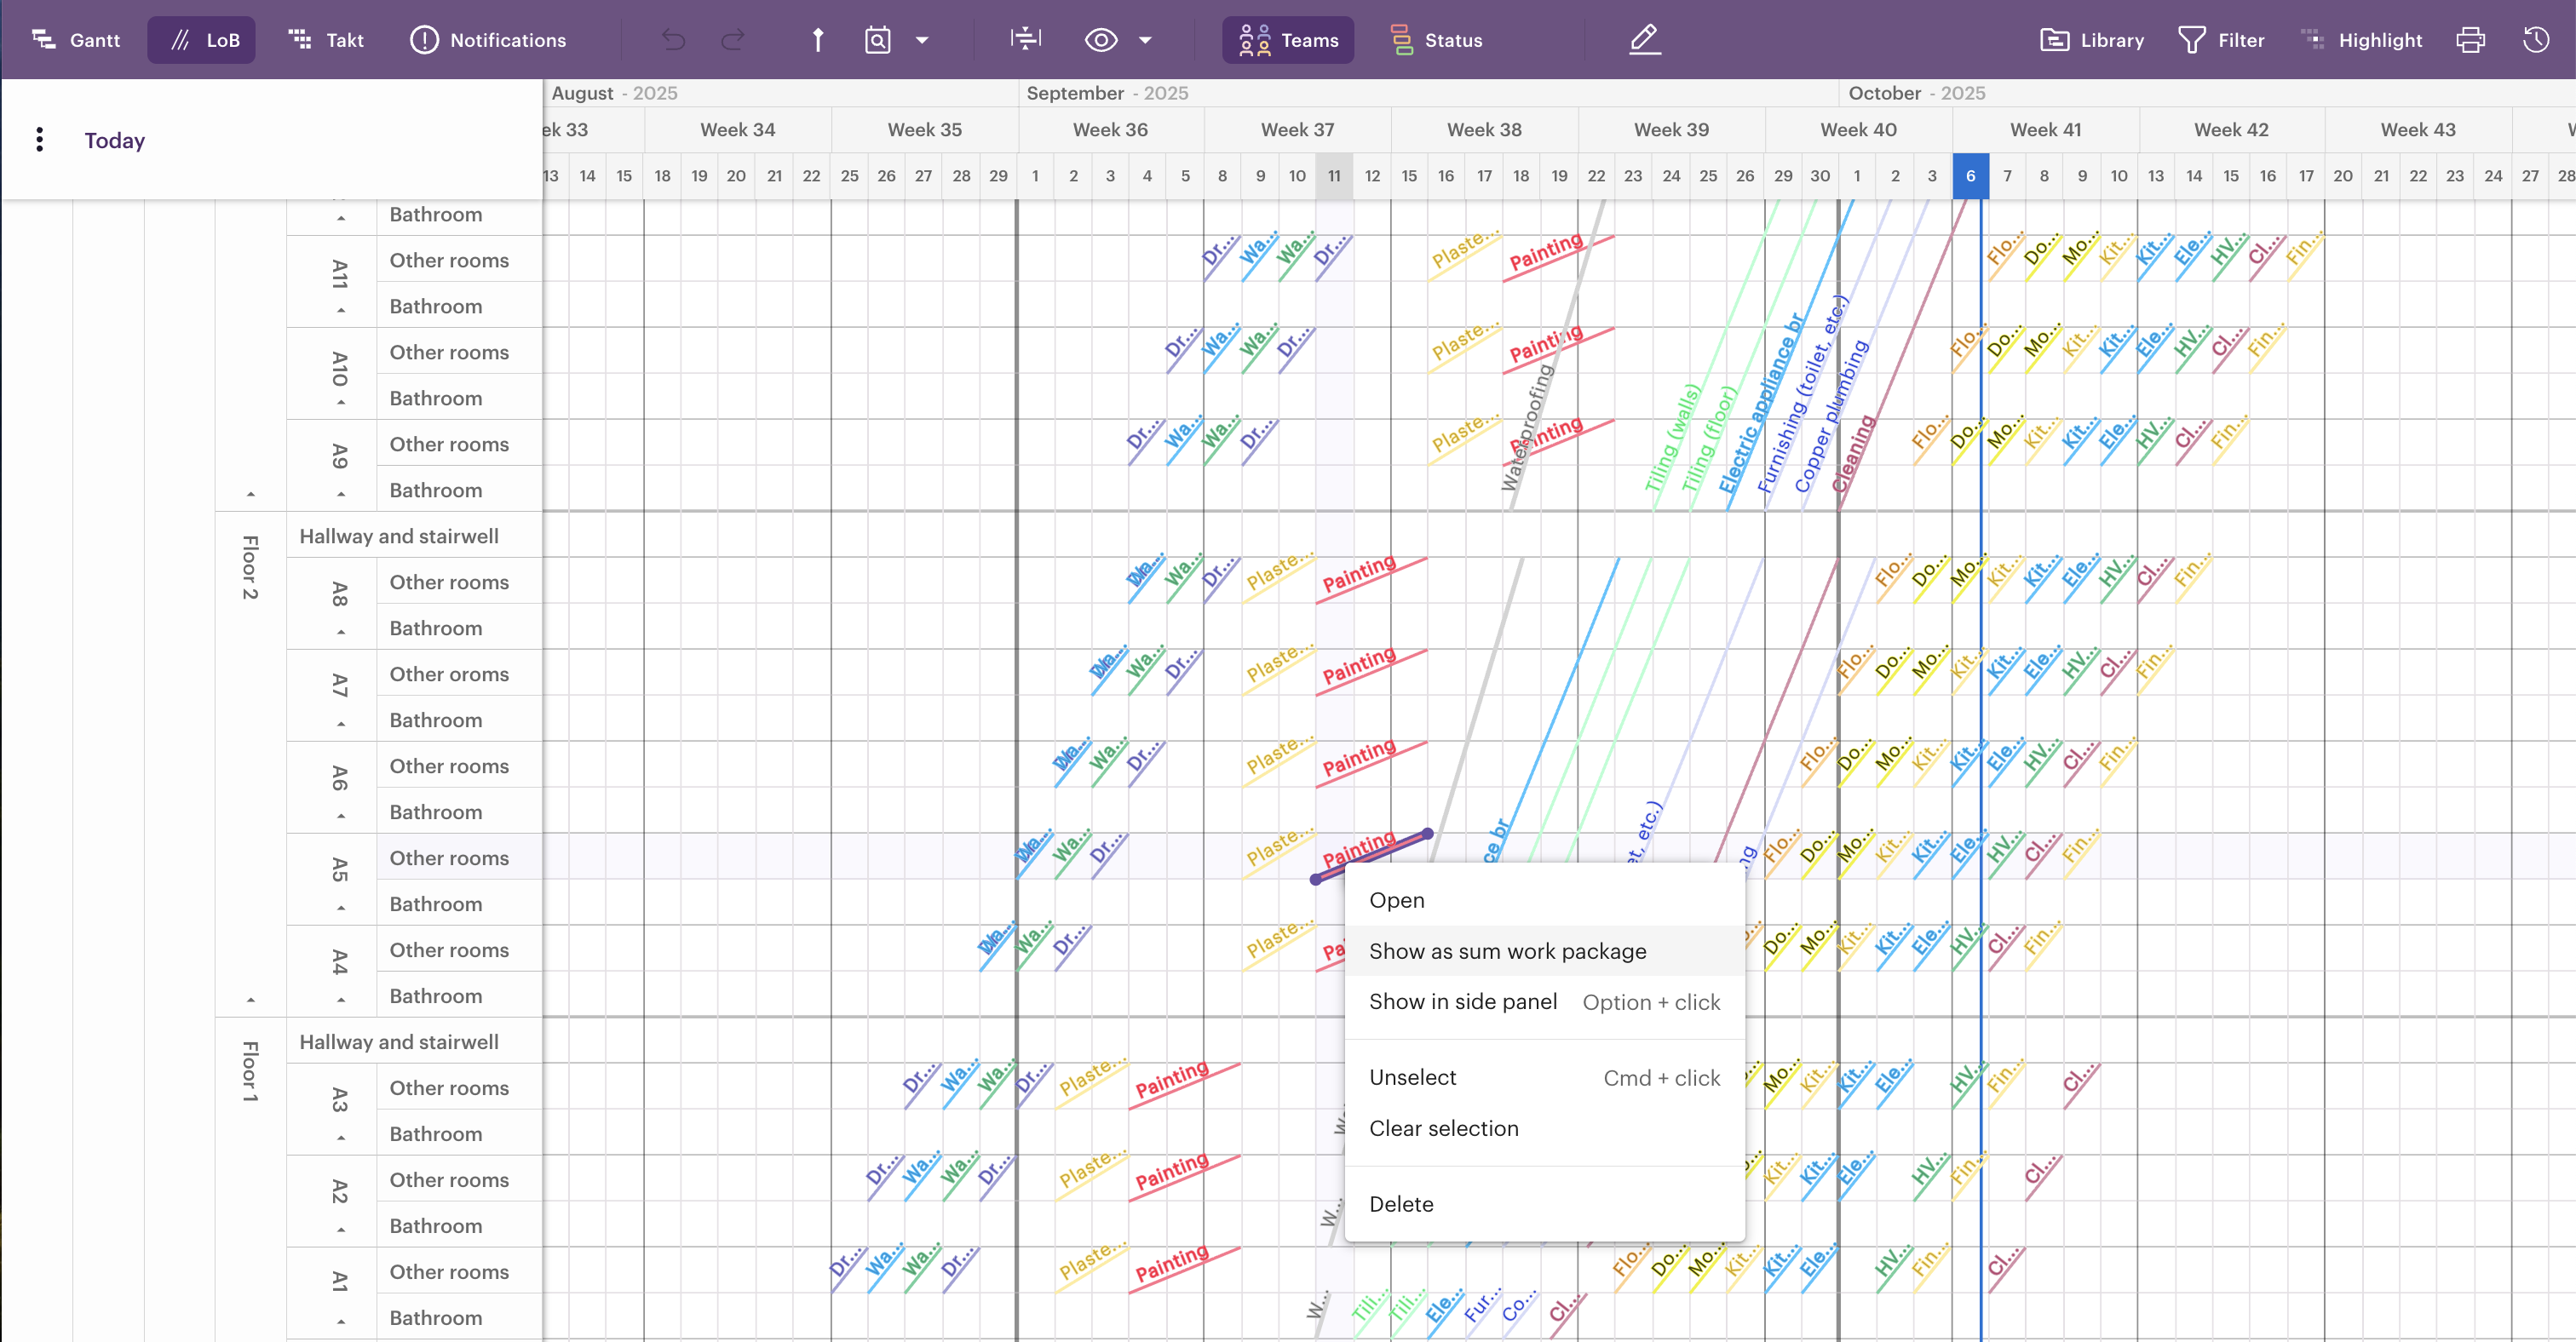The height and width of the screenshot is (1342, 2576).
Task: Open the dropdown arrow beside eye icon
Action: [1145, 40]
